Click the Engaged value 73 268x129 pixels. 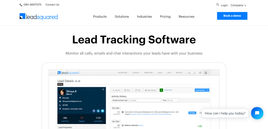(x=82, y=118)
